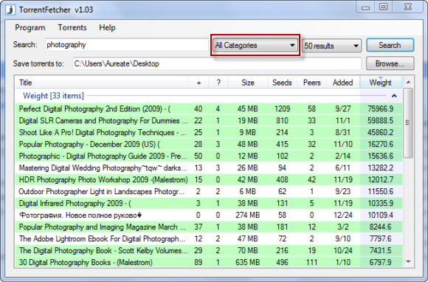Viewport: 428px width, 282px height.
Task: Click weight value 11550.6
Action: [x=380, y=192]
